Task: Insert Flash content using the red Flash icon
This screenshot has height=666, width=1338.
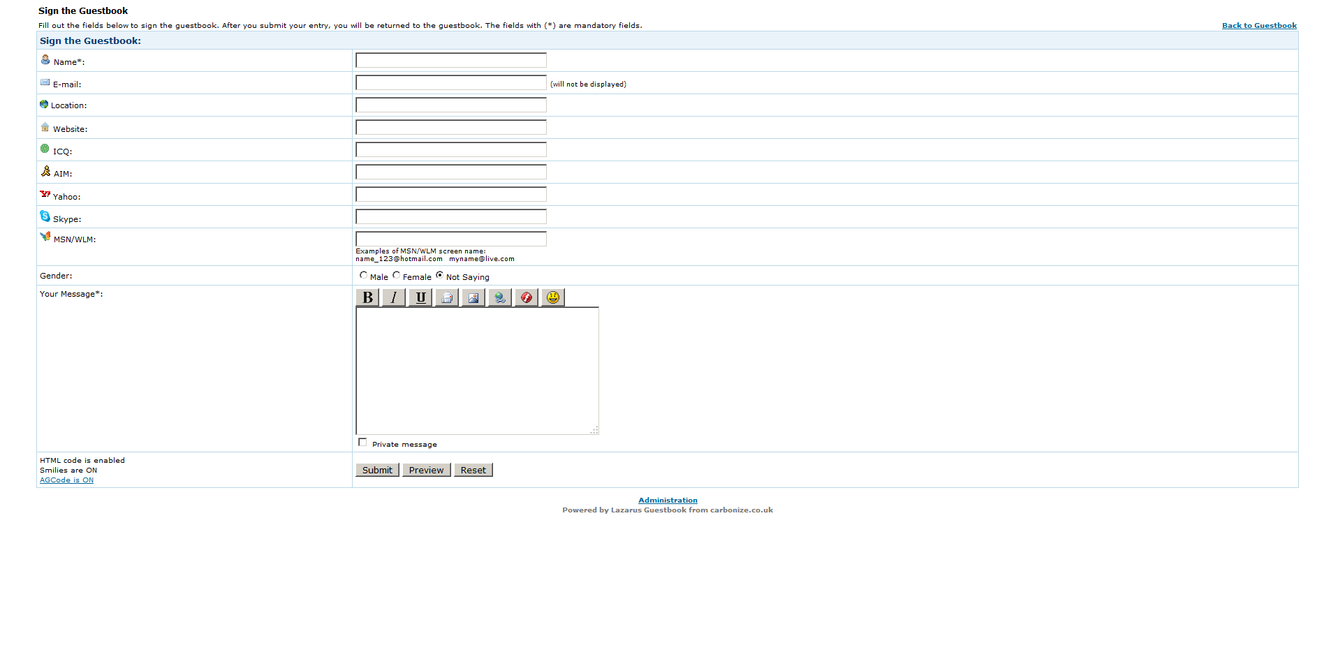Action: tap(527, 297)
